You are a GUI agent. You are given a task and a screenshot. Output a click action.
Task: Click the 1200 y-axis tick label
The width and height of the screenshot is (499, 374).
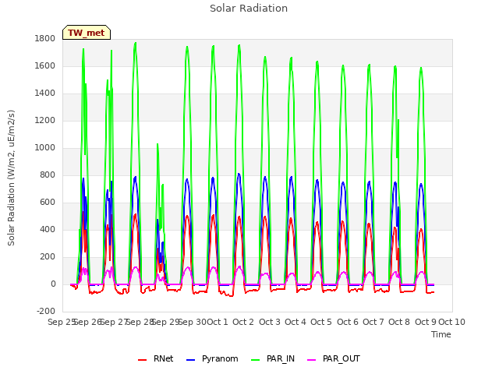click(45, 121)
